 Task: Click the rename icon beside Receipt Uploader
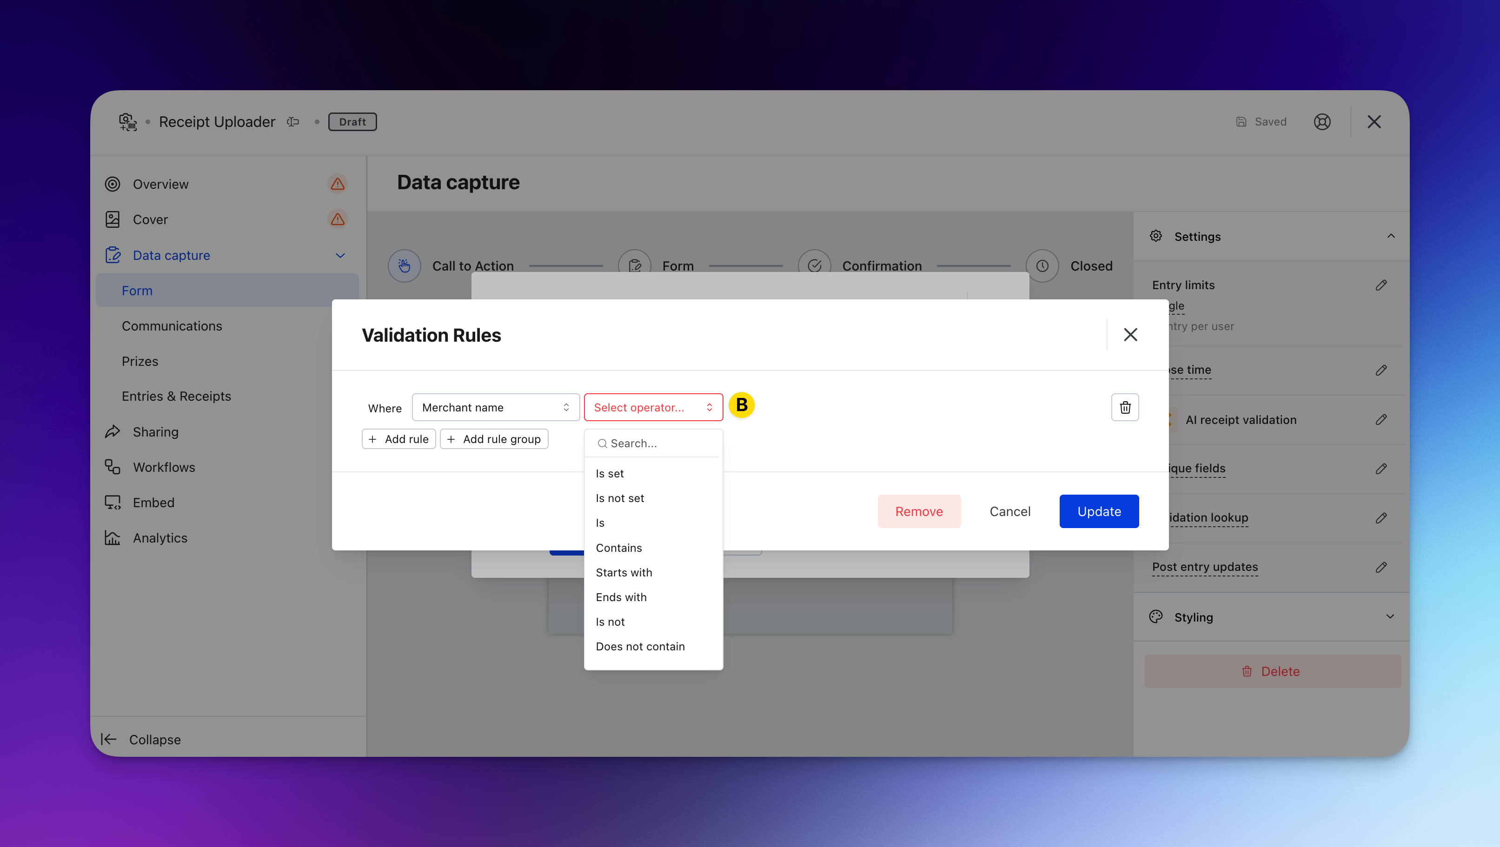pyautogui.click(x=293, y=122)
